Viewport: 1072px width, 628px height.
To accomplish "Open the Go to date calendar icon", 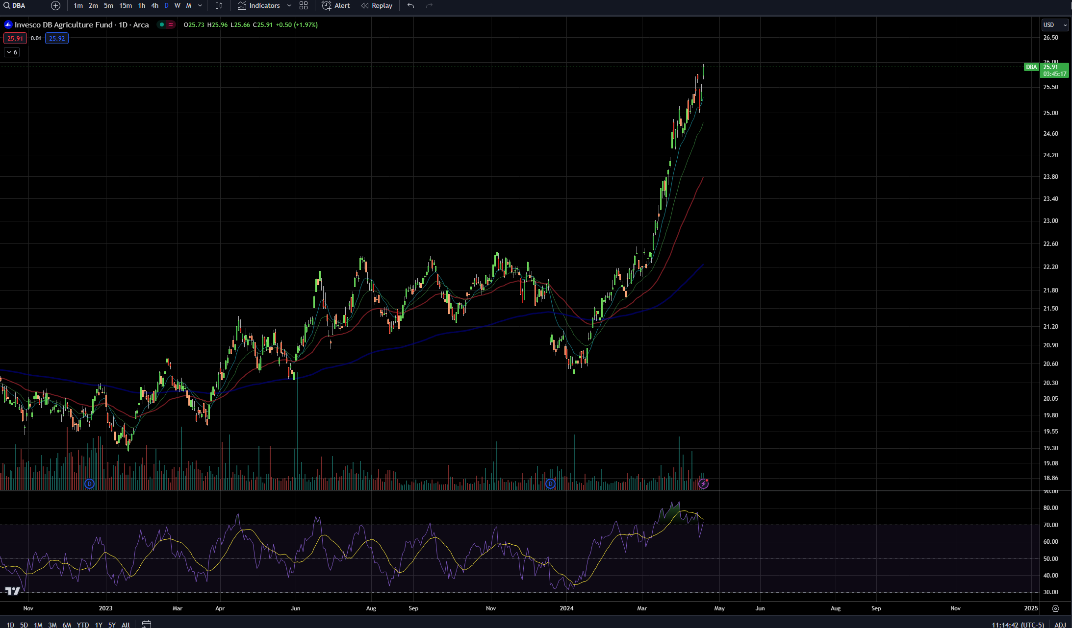I will pos(146,624).
